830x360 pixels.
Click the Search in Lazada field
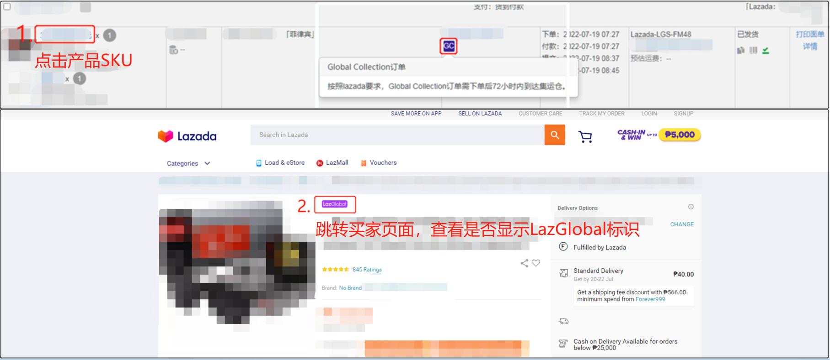(x=397, y=135)
